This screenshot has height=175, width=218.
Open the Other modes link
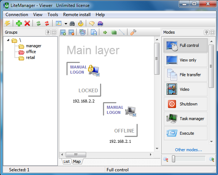188,150
